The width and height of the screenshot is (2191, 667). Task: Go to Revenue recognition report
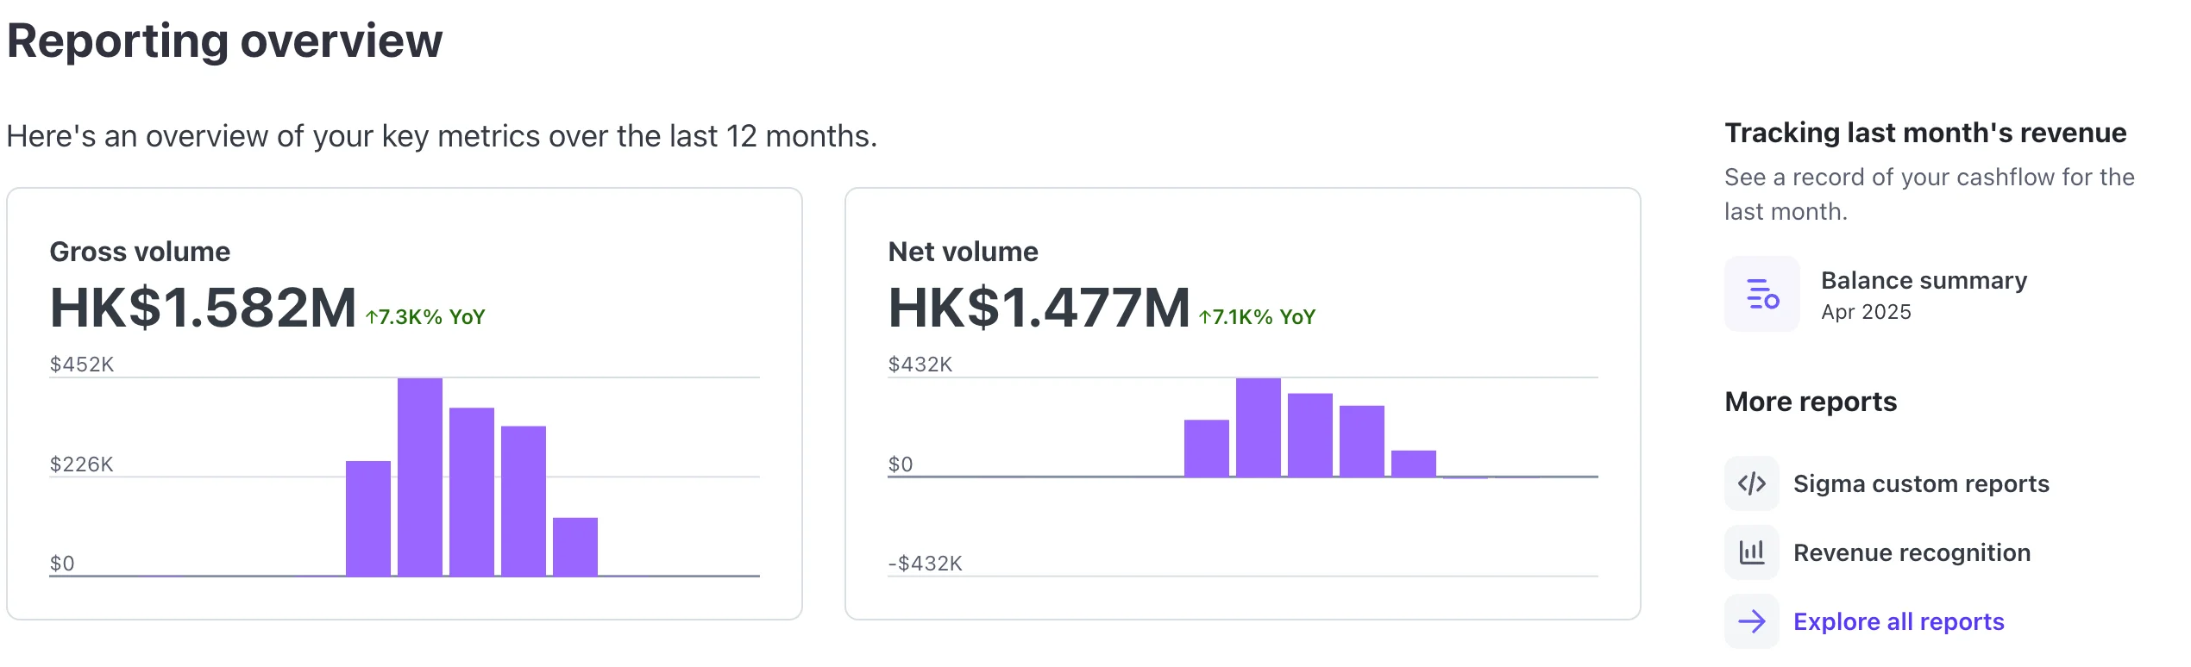click(x=1912, y=552)
